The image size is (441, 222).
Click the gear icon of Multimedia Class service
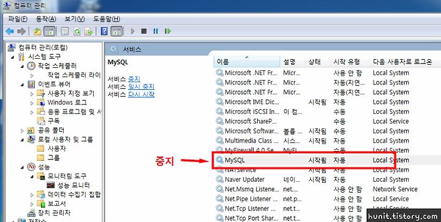(219, 141)
